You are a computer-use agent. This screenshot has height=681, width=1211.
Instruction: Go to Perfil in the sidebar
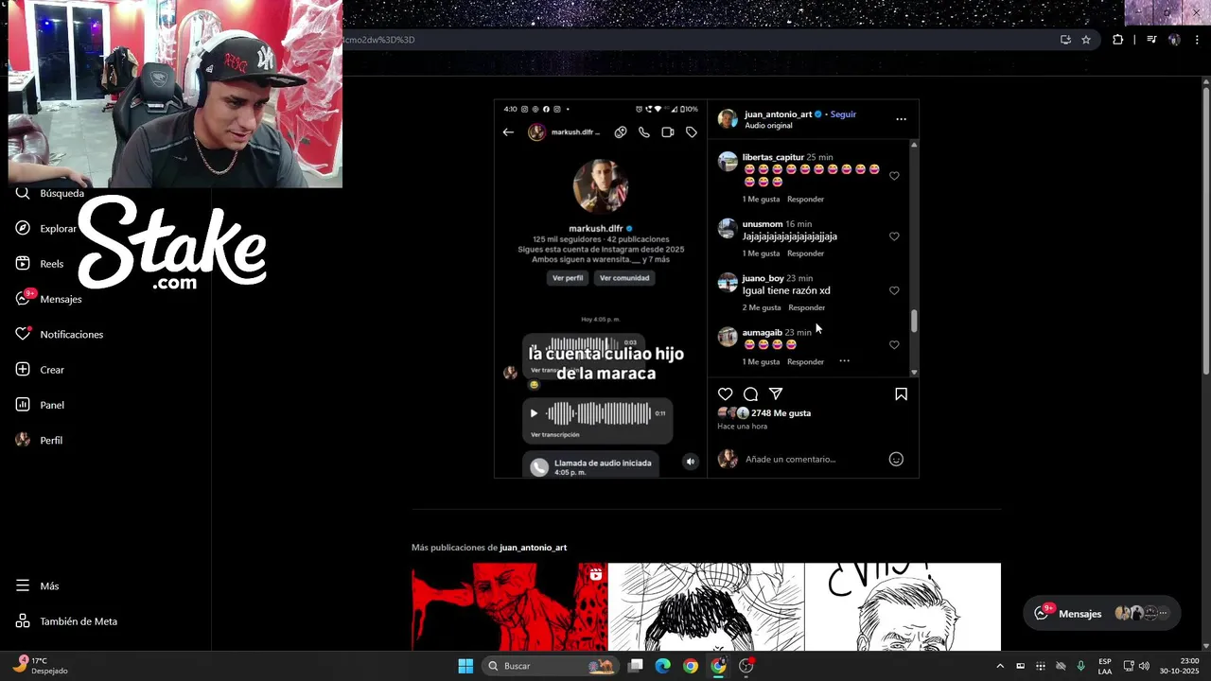pyautogui.click(x=39, y=440)
